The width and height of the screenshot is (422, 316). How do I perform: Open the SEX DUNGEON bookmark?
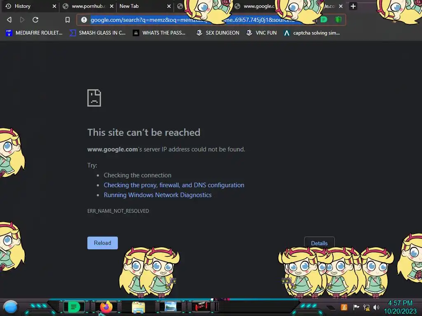[x=218, y=33]
